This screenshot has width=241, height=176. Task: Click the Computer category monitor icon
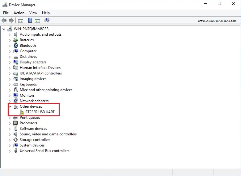point(16,51)
